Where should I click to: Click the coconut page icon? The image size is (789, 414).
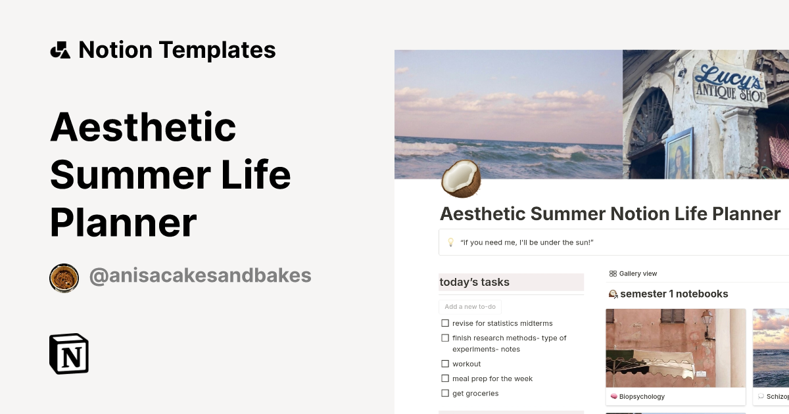pyautogui.click(x=461, y=178)
